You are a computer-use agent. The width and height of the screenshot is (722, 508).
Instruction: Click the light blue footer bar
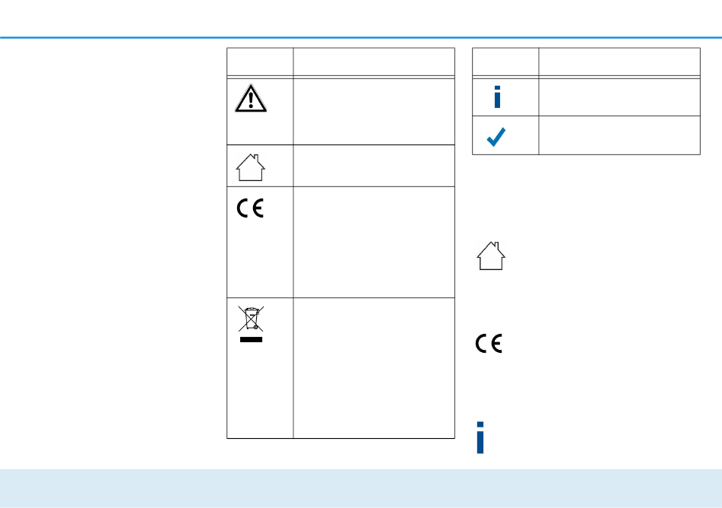click(361, 488)
